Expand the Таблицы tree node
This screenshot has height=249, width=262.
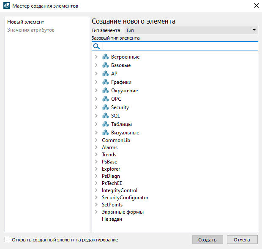(96, 124)
